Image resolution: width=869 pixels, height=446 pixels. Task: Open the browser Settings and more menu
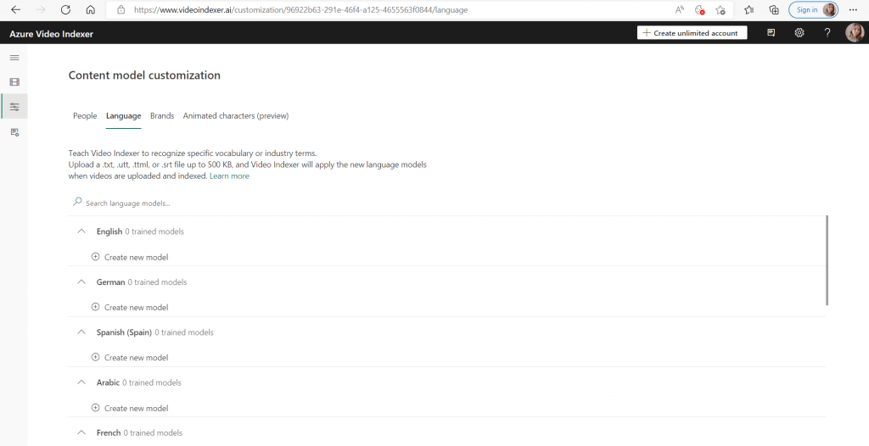pyautogui.click(x=853, y=9)
